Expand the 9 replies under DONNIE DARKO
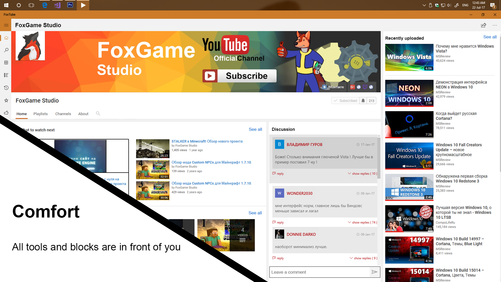Screen dimensions: 501x282 tap(363, 258)
